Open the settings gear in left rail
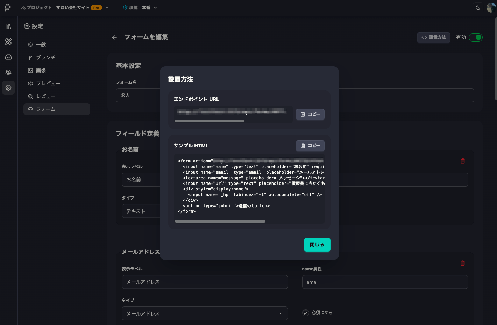 8,88
